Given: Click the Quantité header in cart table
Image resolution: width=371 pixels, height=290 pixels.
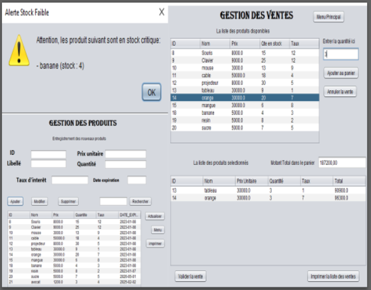Looking at the screenshot, I should coord(284,181).
